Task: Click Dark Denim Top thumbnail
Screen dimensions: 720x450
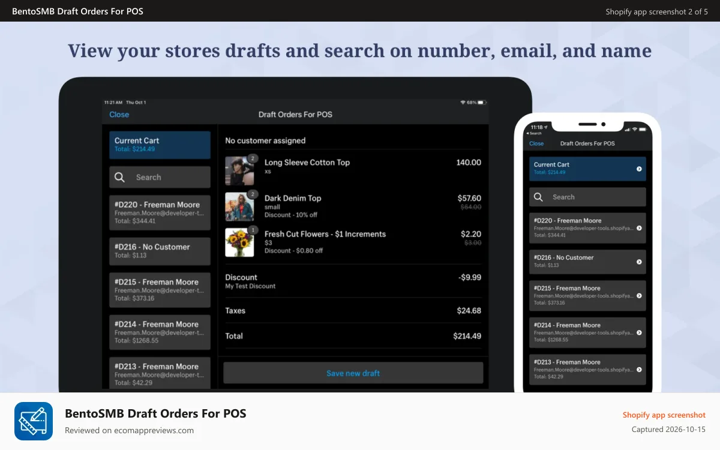Action: 239,207
